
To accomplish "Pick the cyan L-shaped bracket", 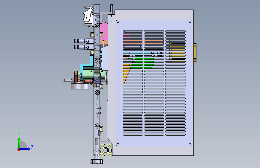I will coord(86,65).
